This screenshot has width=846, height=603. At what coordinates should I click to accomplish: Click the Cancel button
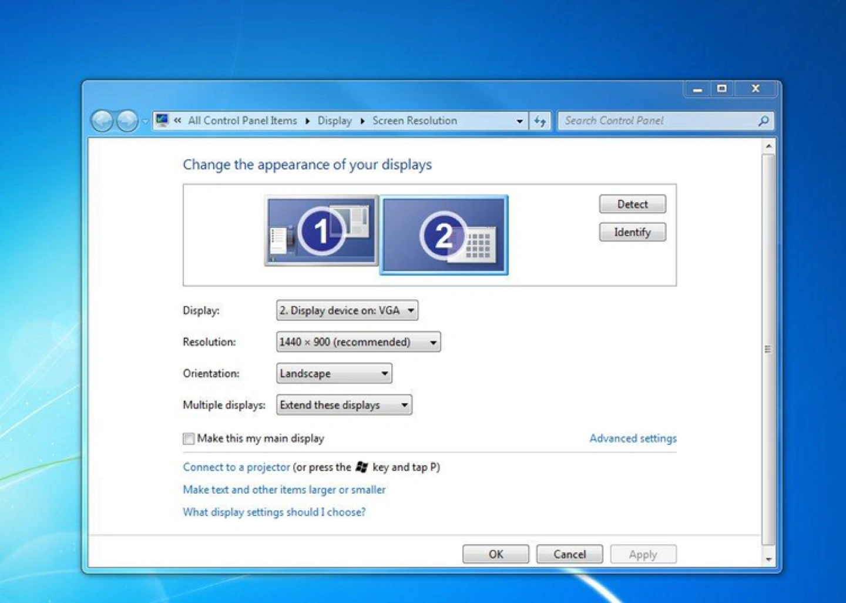coord(569,554)
